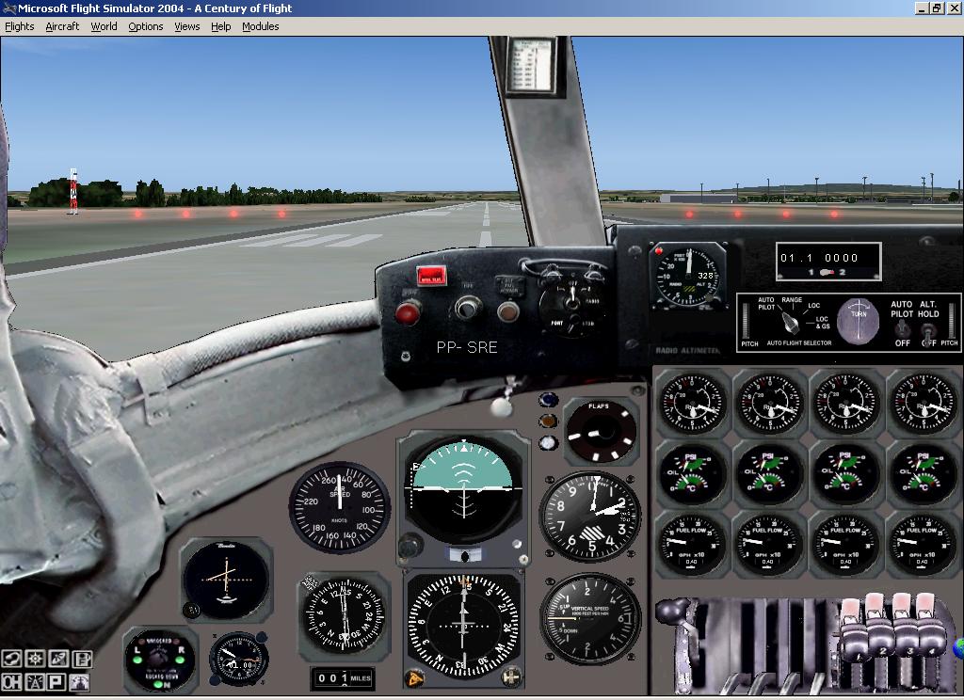The height and width of the screenshot is (700, 964).
Task: Click the engine 4 oil PSI gauge
Action: click(923, 473)
